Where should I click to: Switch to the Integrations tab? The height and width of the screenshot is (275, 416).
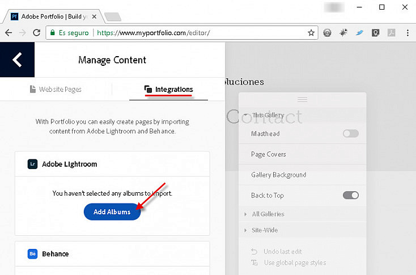point(168,90)
